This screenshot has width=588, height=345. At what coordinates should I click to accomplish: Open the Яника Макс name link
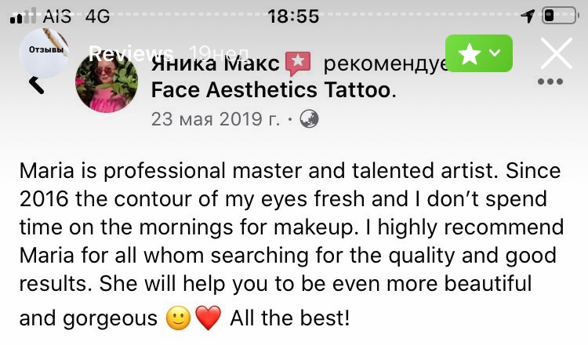point(216,64)
